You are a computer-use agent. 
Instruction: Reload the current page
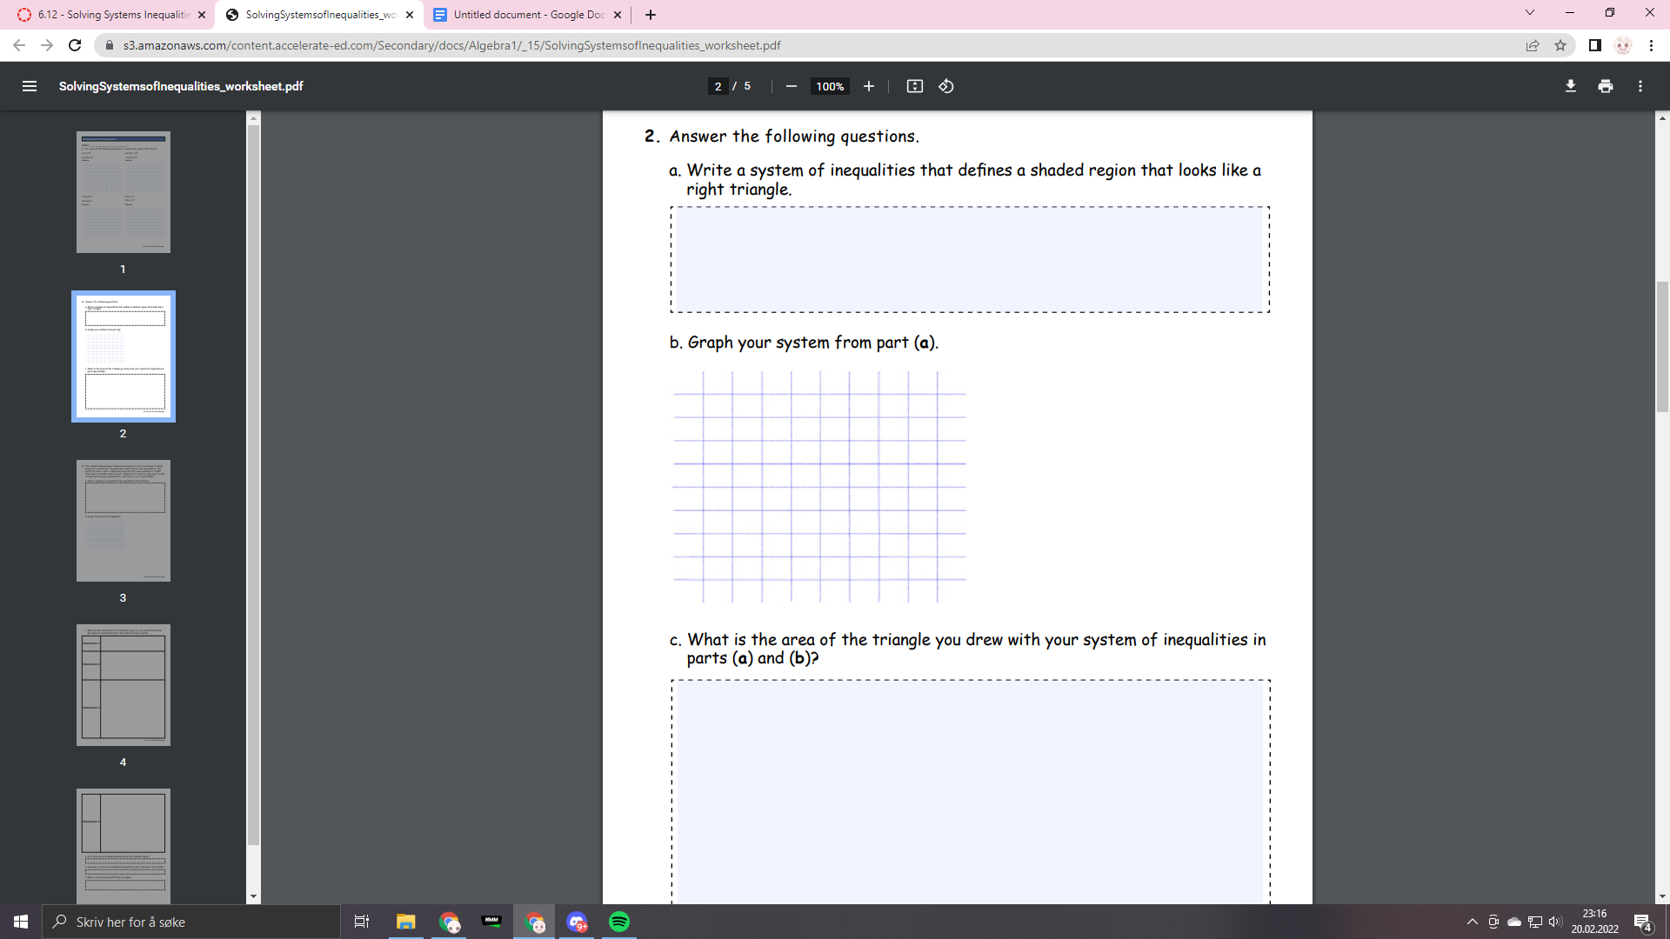75,45
